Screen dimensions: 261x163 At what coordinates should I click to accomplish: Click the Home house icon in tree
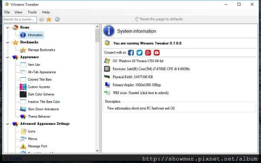pyautogui.click(x=15, y=27)
